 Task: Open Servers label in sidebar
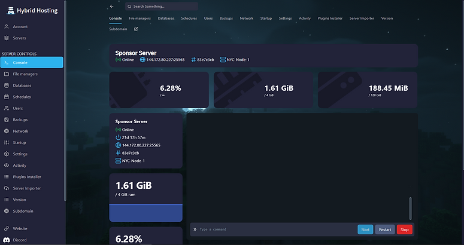(19, 38)
